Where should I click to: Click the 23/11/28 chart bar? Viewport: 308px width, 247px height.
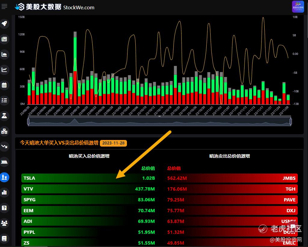288,100
